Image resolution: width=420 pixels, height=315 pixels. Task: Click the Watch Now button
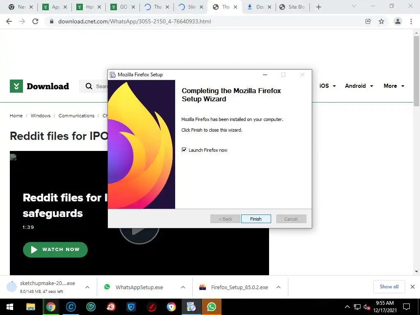pyautogui.click(x=55, y=250)
